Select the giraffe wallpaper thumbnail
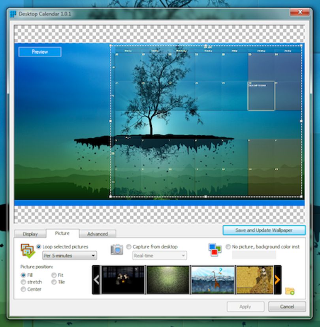 [x=213, y=280]
